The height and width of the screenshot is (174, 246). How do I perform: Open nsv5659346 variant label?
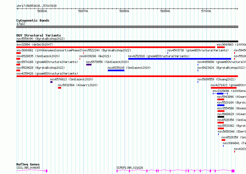[x=232, y=131]
